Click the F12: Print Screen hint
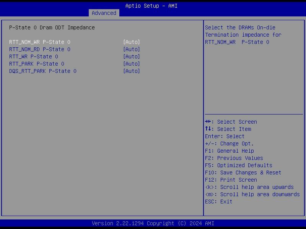 coord(231,180)
